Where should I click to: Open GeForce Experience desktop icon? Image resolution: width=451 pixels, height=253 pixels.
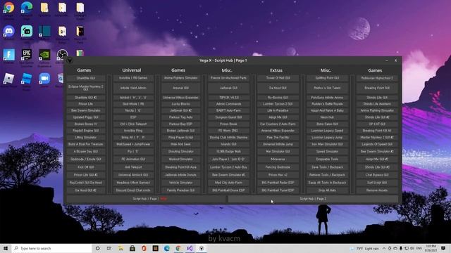coord(44,55)
